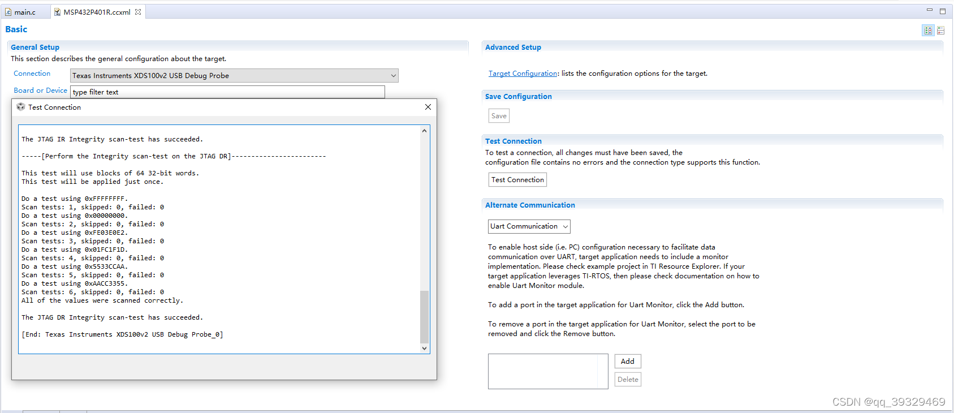Click the line "Do a test using 0x00000000."

[x=75, y=216]
